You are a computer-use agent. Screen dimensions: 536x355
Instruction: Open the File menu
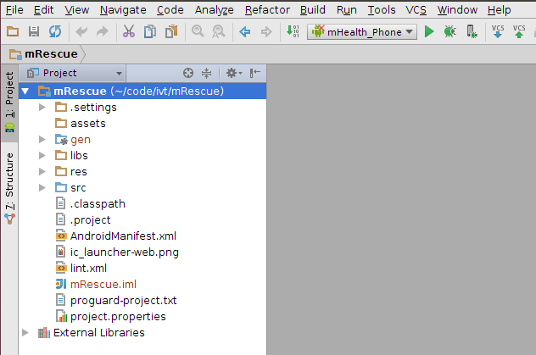[14, 10]
